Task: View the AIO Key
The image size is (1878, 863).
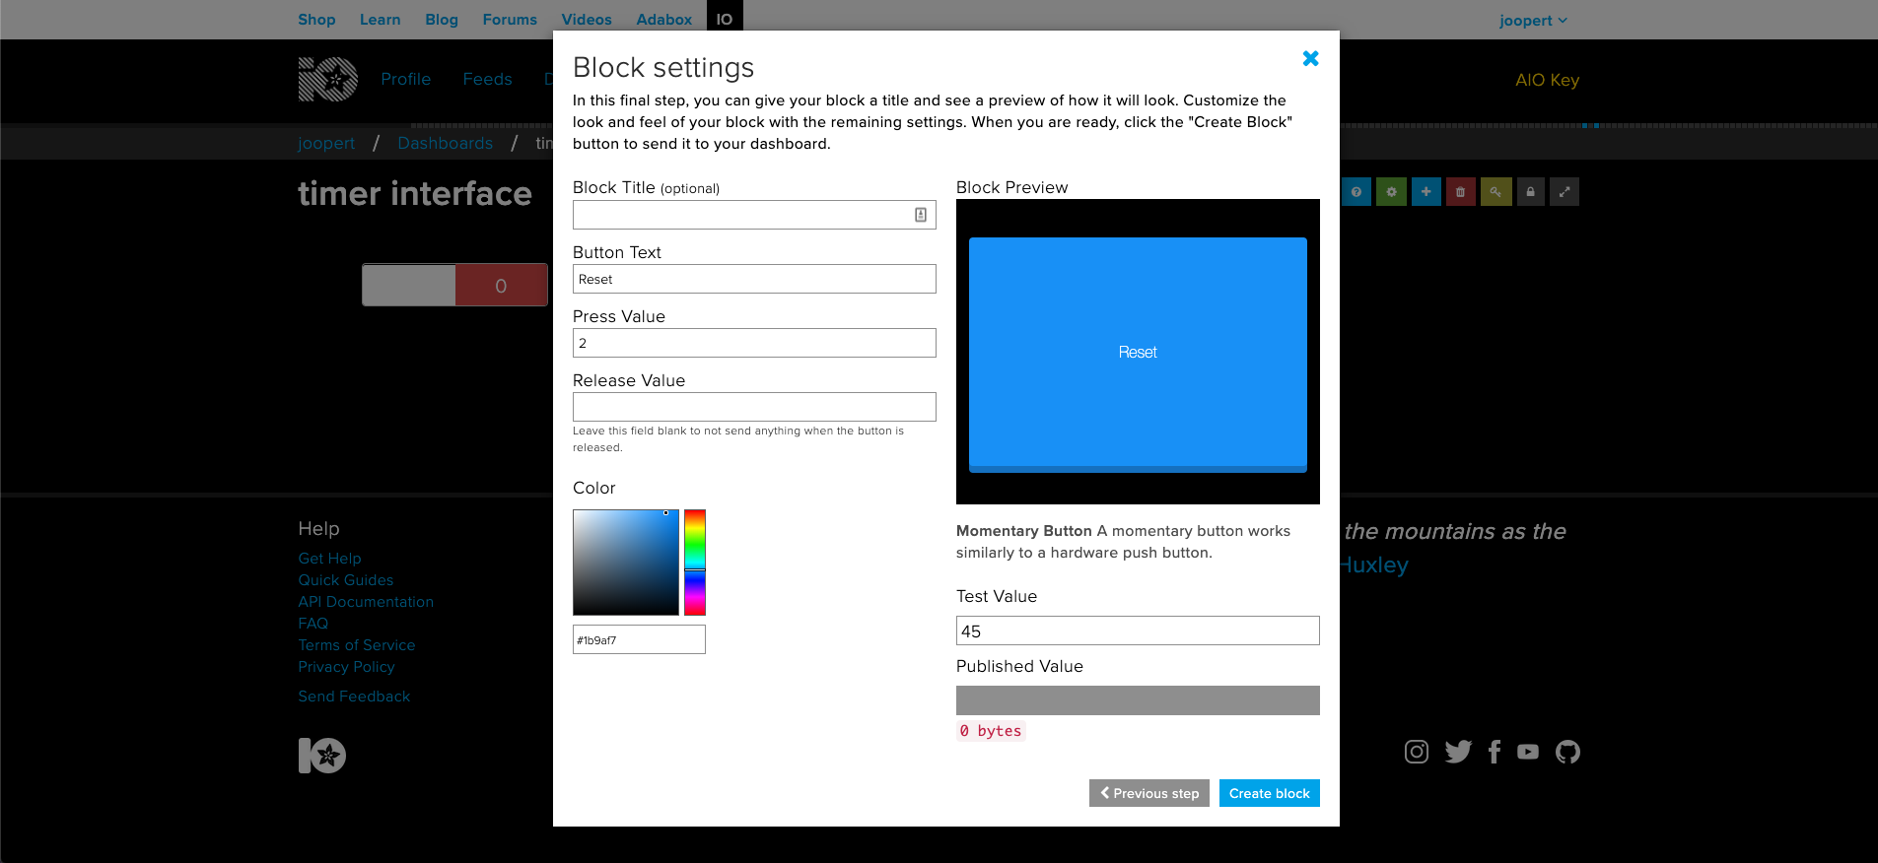Action: pos(1547,80)
